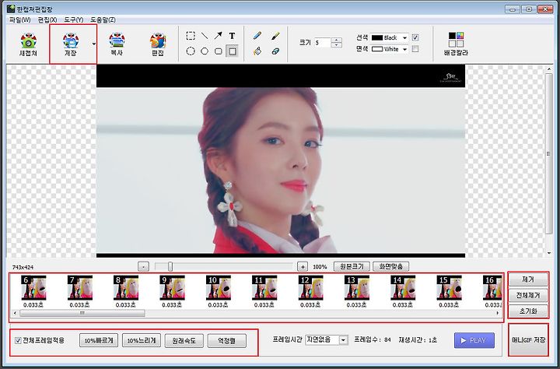Select frame 14 thumbnail
Image resolution: width=560 pixels, height=369 pixels.
(x=403, y=287)
